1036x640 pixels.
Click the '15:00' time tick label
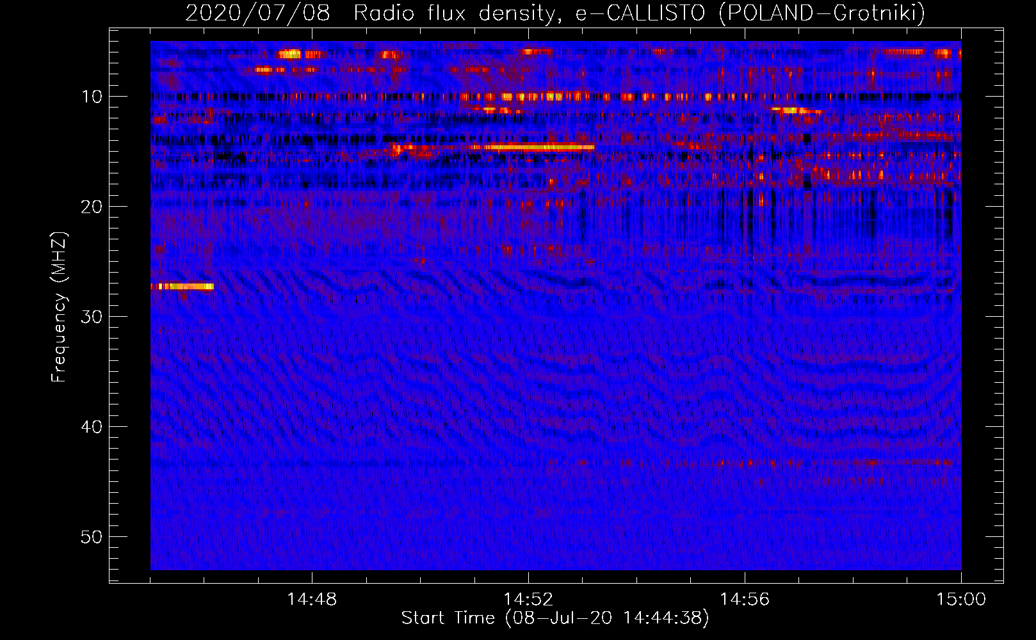(961, 600)
